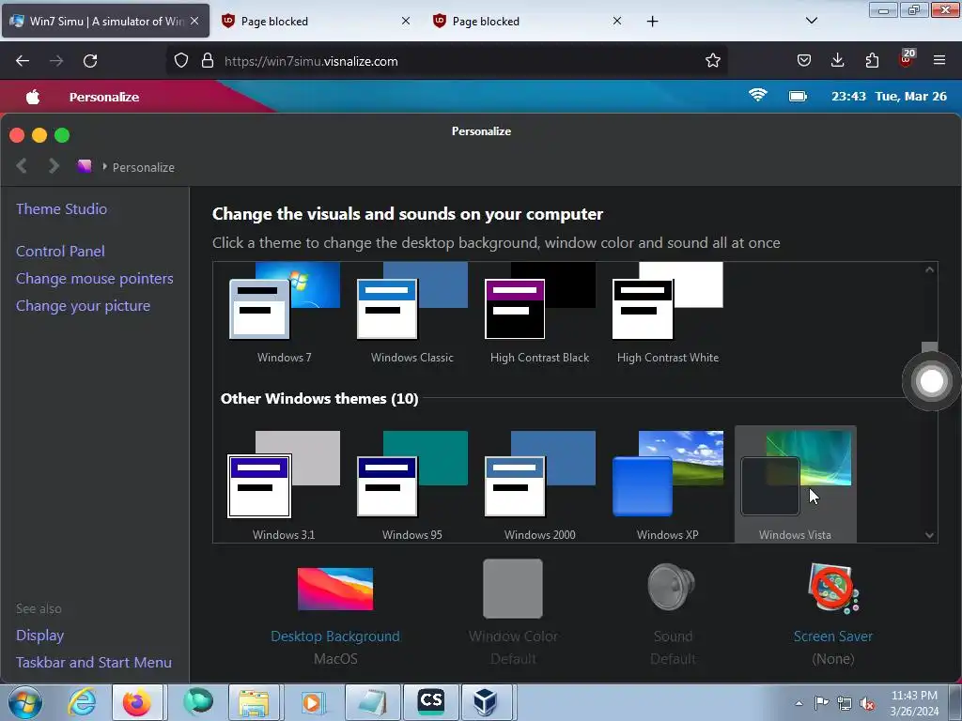The height and width of the screenshot is (721, 962).
Task: Apply the Windows Classic theme
Action: [x=411, y=314]
